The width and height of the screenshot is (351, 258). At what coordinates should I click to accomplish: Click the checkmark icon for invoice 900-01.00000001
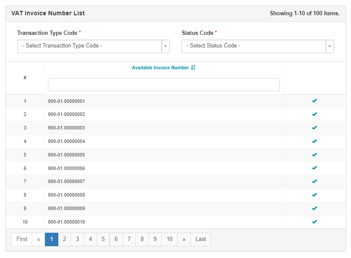[x=314, y=101]
